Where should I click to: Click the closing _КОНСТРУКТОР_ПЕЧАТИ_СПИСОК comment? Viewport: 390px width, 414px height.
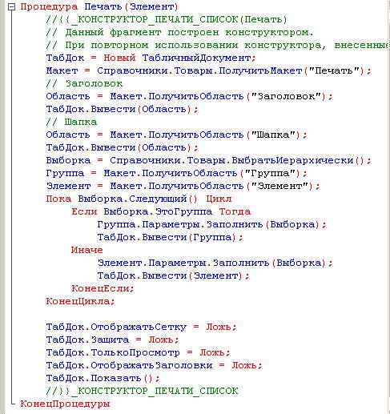(142, 391)
